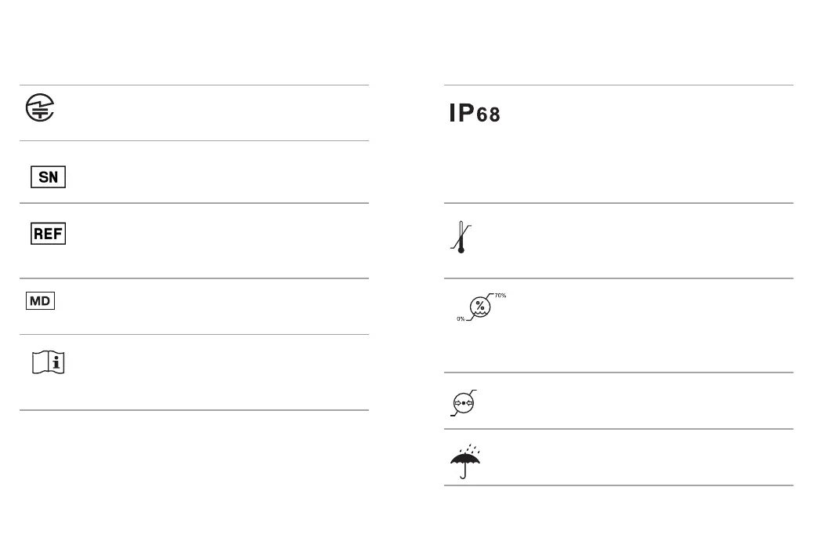This screenshot has width=817, height=556.
Task: Click the IP68 ingress protection rating
Action: tap(475, 113)
